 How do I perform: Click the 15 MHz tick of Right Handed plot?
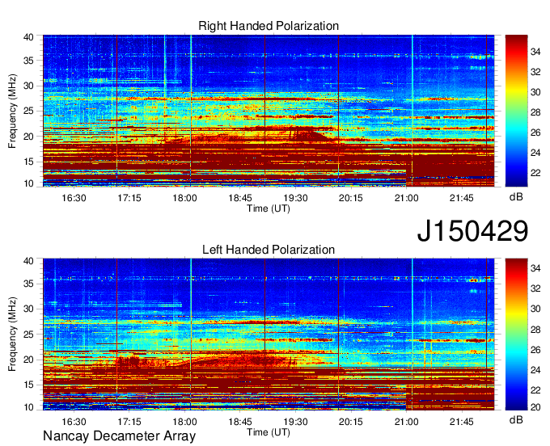pos(28,162)
